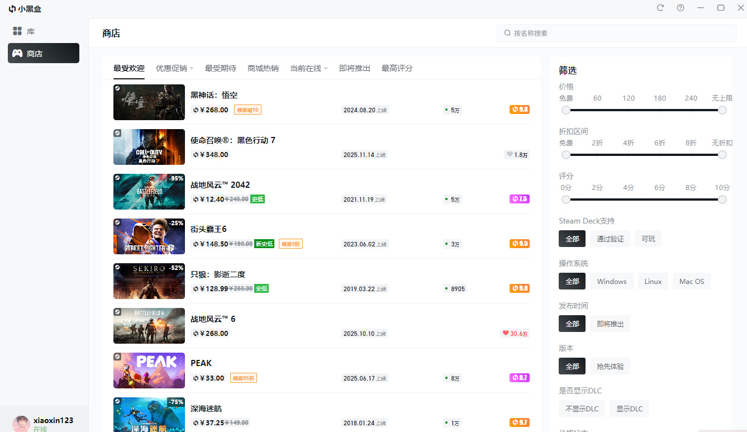Viewport: 747px width, 432px height.
Task: Select the 可玩 Steam Deck filter
Action: click(648, 239)
